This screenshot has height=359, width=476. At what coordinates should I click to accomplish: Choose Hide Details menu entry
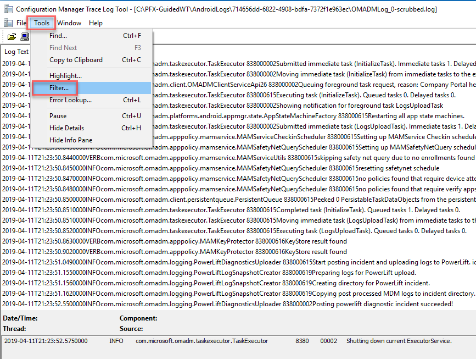[91, 128]
